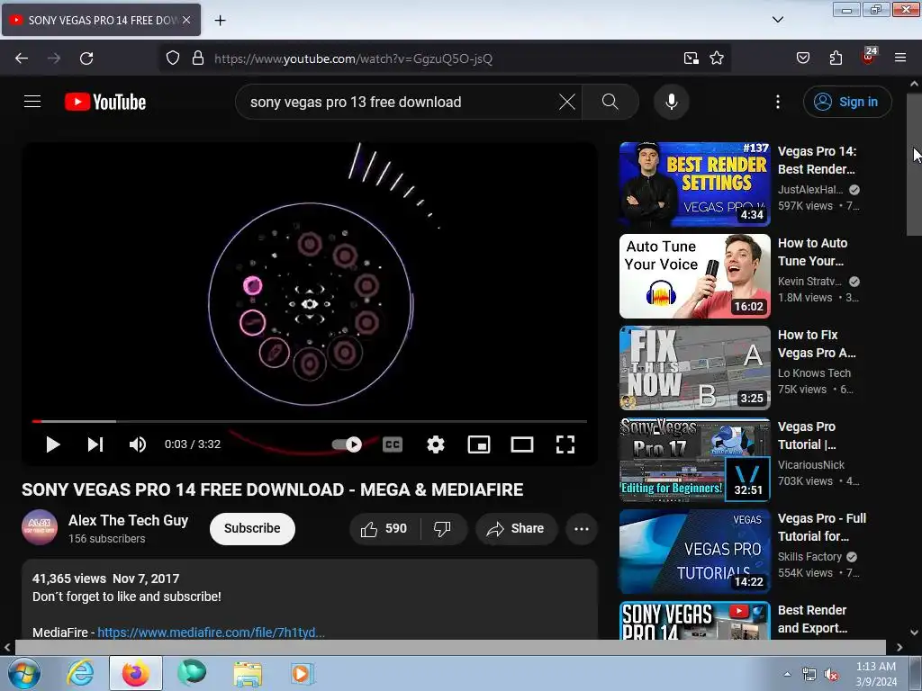The width and height of the screenshot is (922, 691).
Task: Click the Sign in button
Action: [x=846, y=102]
